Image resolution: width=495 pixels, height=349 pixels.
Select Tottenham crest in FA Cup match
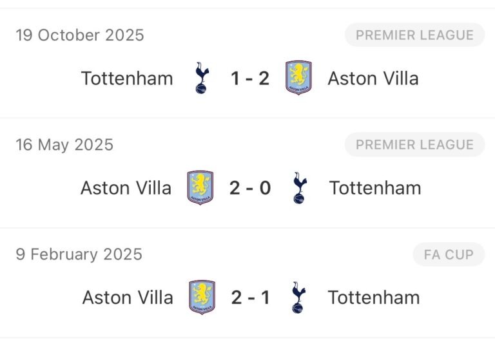tap(298, 297)
